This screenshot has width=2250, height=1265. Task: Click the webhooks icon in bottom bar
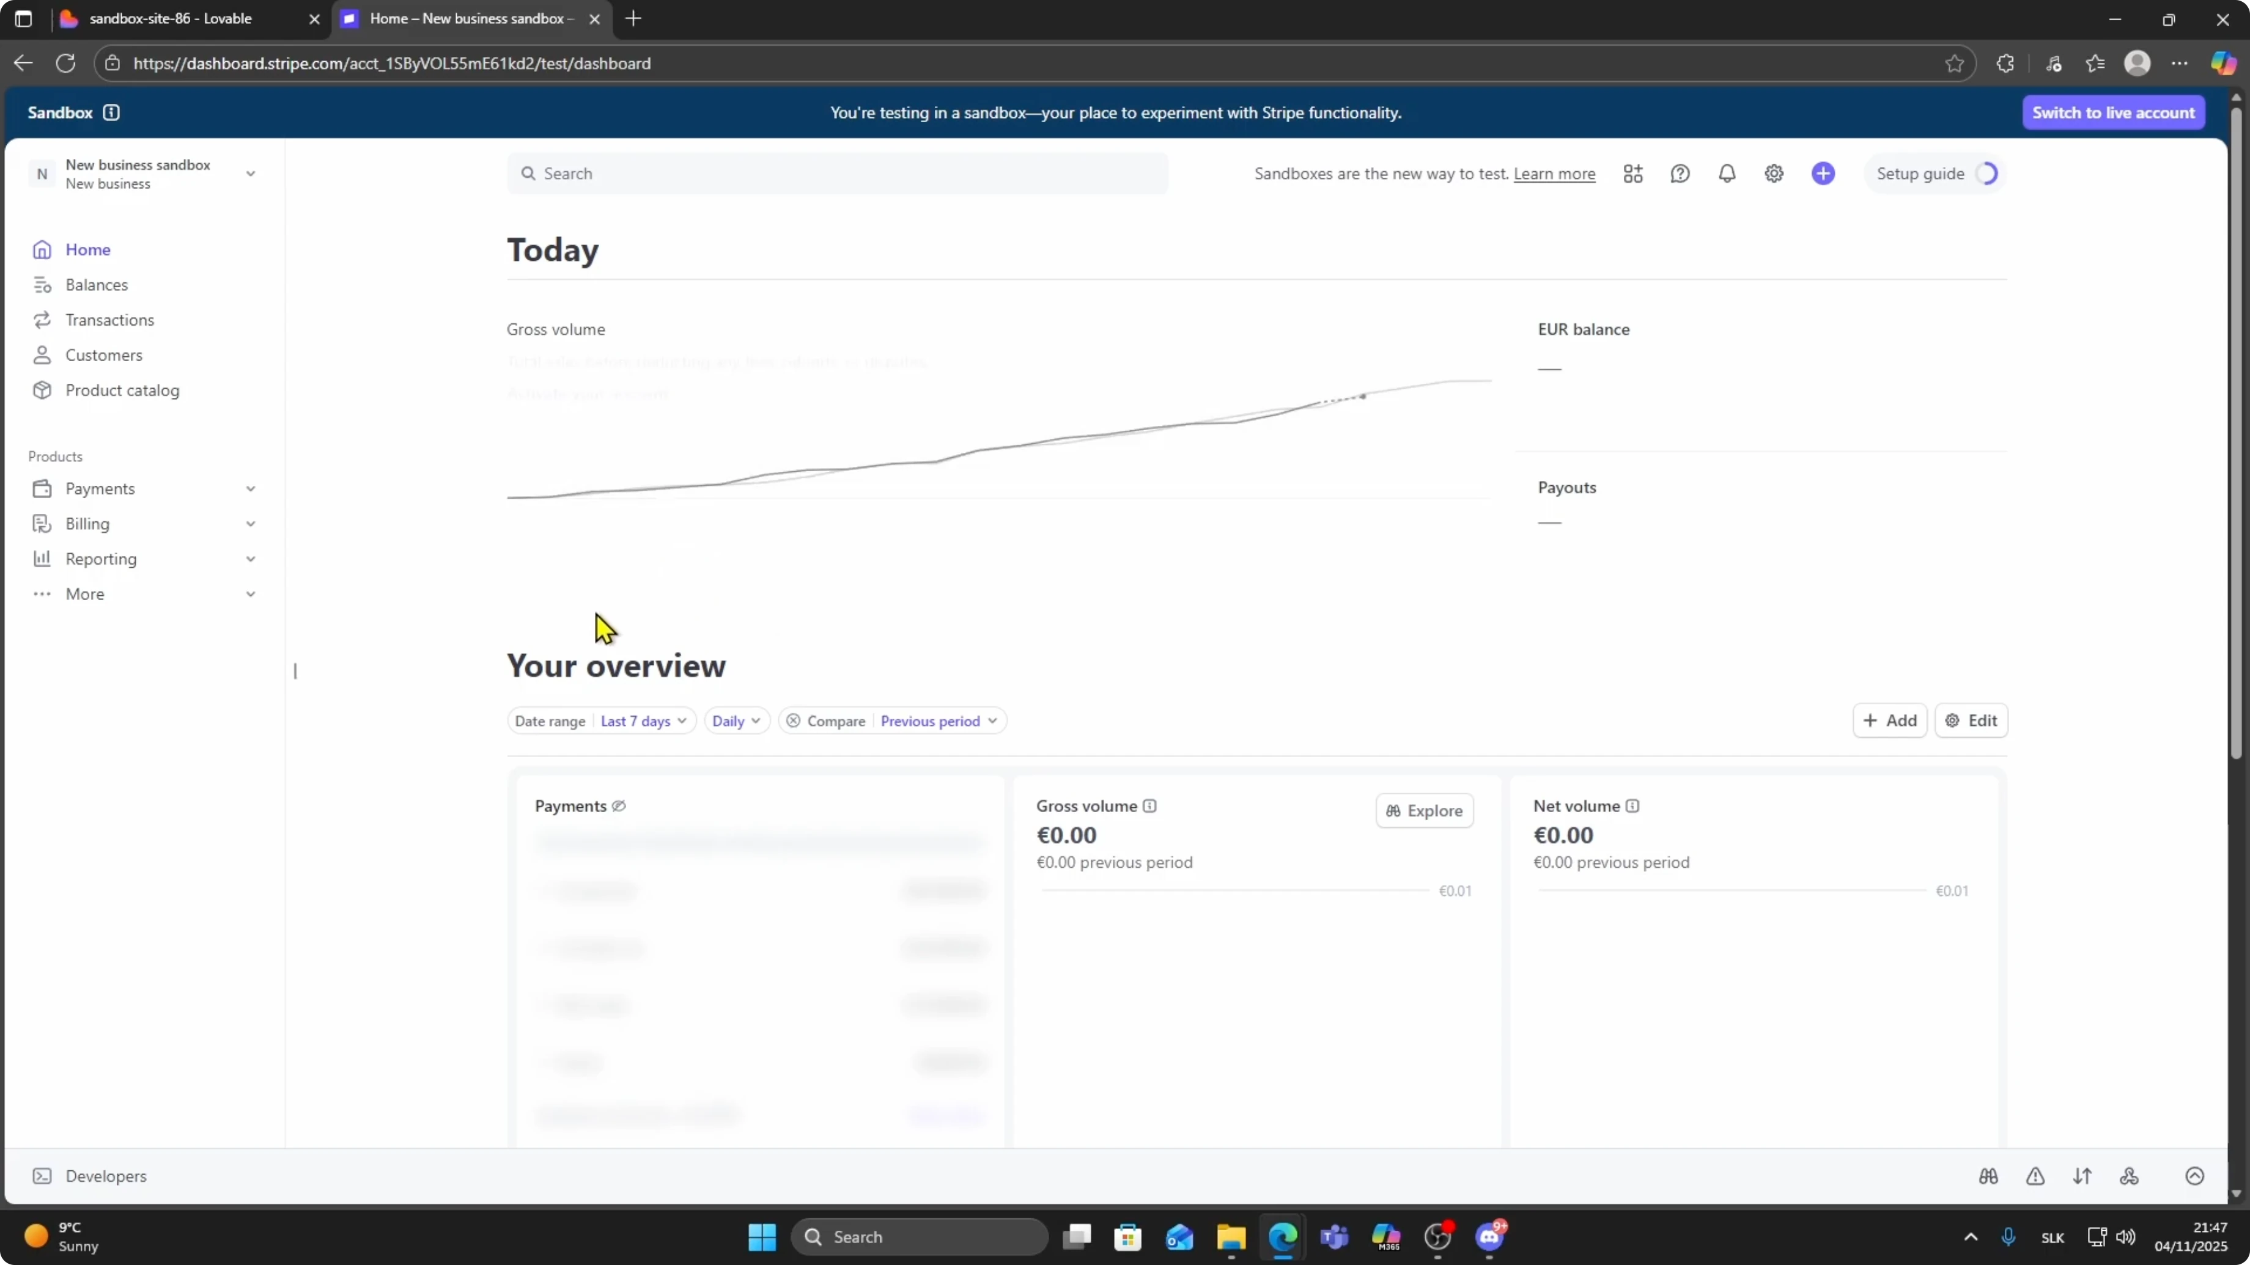pos(2130,1177)
